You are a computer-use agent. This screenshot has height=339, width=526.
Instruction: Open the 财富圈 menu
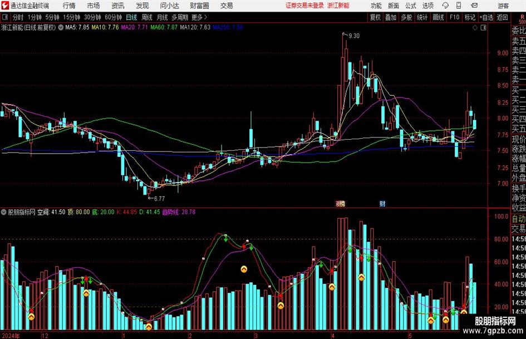(x=199, y=6)
